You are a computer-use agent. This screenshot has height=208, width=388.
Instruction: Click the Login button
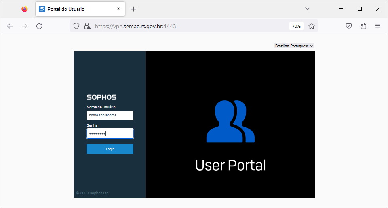110,149
